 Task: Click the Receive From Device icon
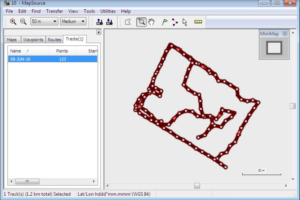click(109, 22)
